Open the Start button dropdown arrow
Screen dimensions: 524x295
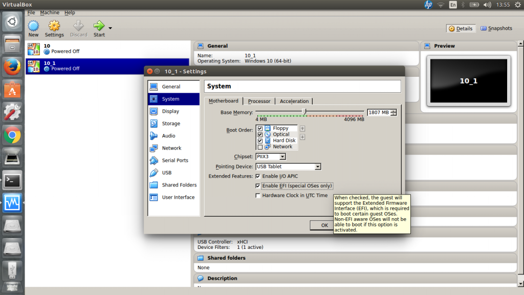click(x=110, y=28)
